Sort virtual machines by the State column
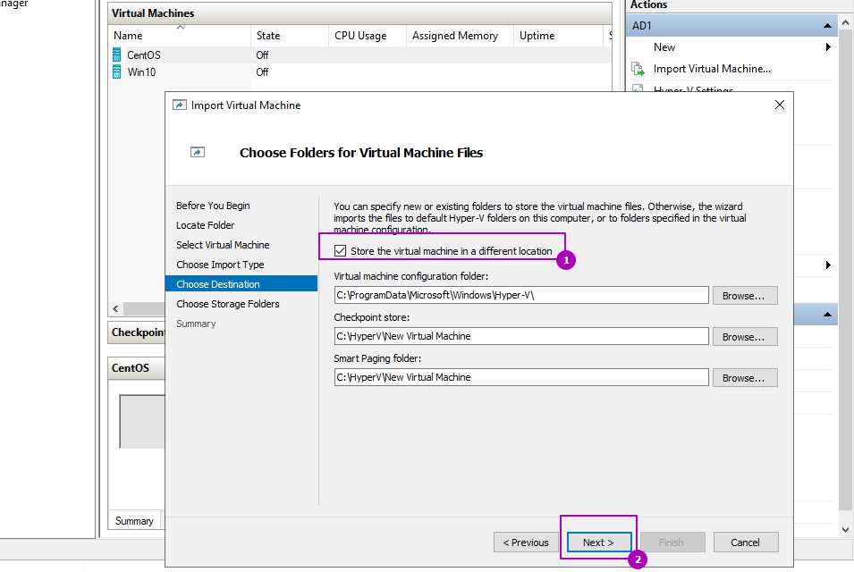854x572 pixels. pos(268,36)
